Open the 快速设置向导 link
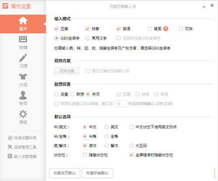This screenshot has width=218, height=181. pos(25,138)
